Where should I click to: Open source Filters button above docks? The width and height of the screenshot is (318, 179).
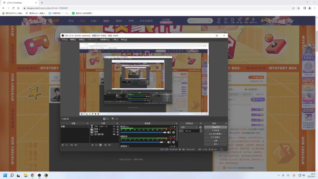tap(115, 119)
